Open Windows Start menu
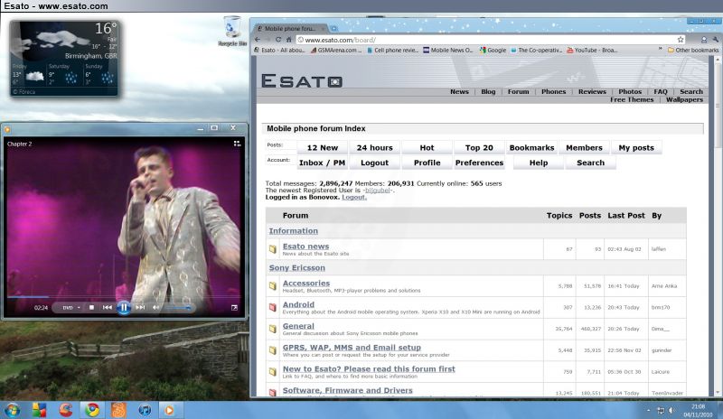 tap(12, 410)
